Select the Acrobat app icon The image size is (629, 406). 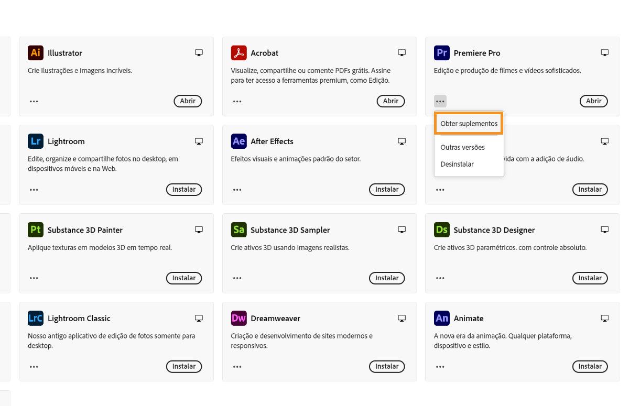[238, 53]
